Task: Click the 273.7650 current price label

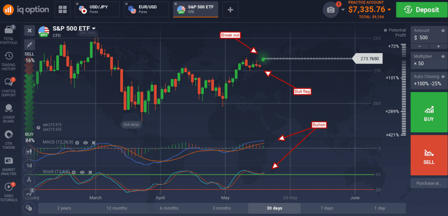Action: (367, 59)
